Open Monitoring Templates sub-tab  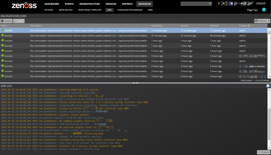(90, 10)
